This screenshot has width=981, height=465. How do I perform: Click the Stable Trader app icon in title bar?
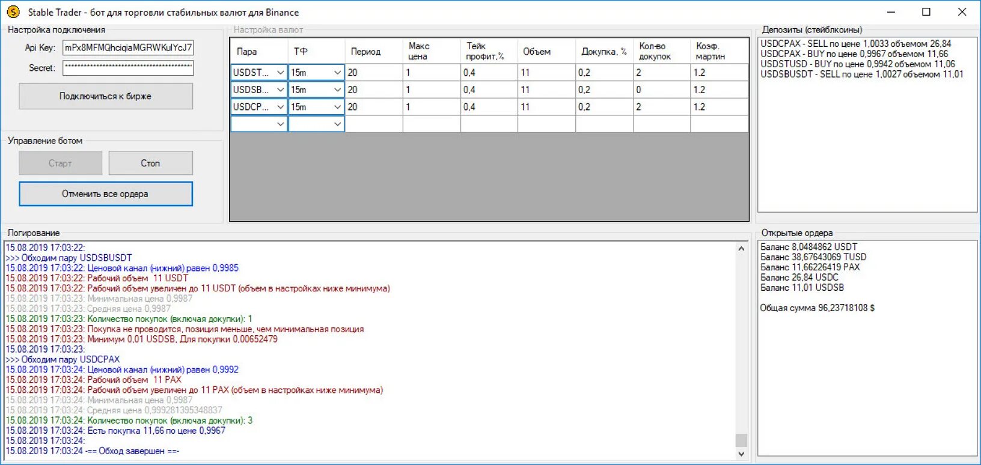tap(13, 12)
